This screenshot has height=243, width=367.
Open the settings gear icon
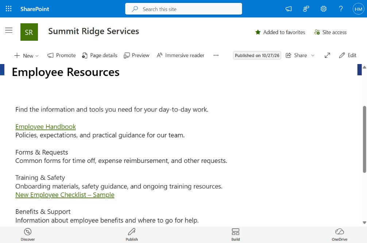pos(324,9)
